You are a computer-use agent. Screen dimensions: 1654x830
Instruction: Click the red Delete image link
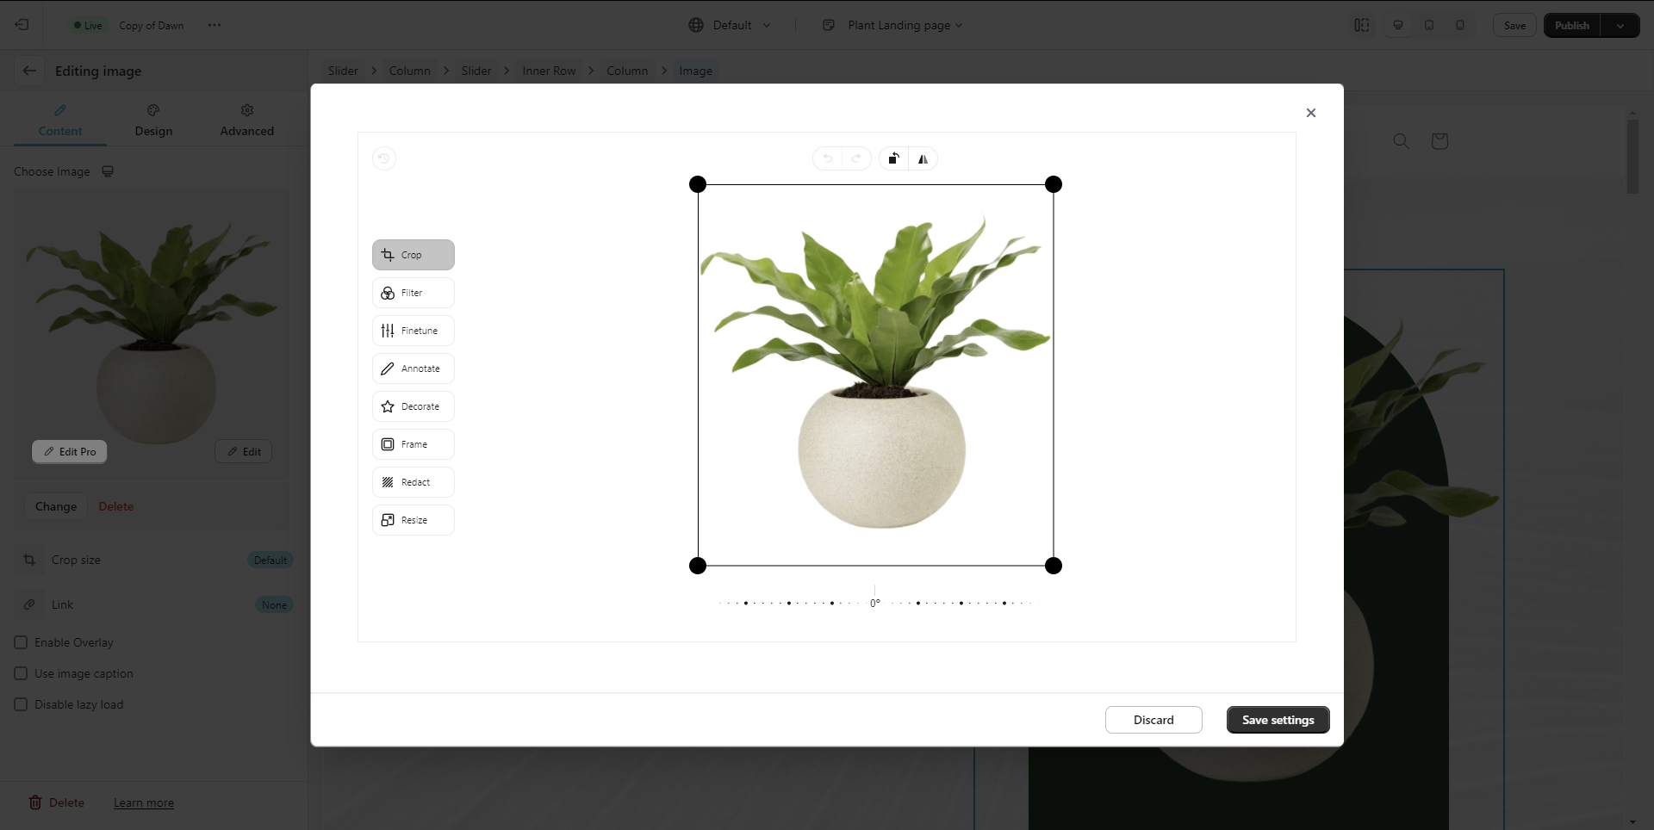point(116,506)
